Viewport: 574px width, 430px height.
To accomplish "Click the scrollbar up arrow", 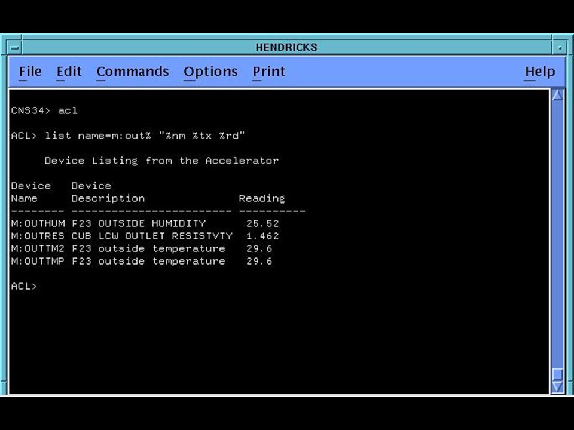I will click(x=557, y=95).
